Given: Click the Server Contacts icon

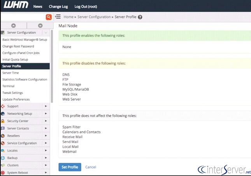Looking at the screenshot, I should [3, 128].
